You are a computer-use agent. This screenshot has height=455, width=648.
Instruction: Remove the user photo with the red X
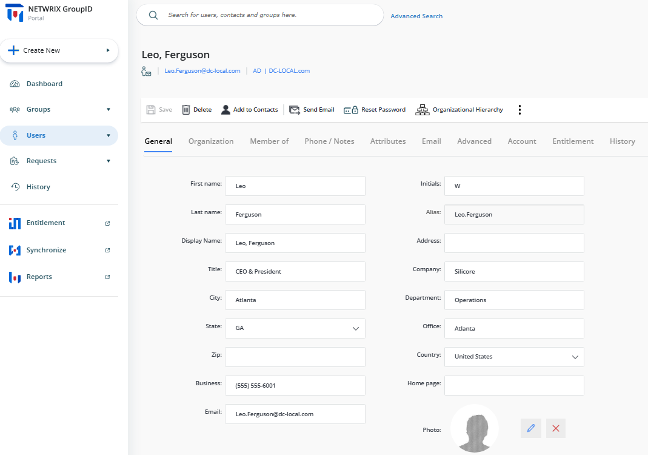tap(555, 428)
